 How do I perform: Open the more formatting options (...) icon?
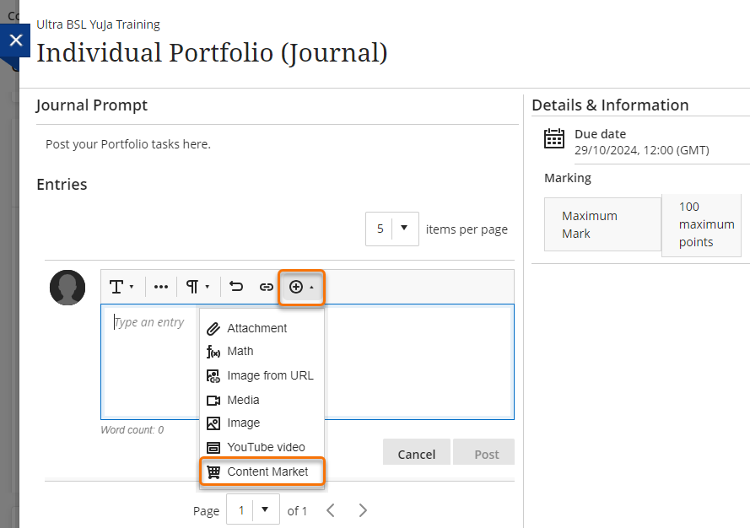(160, 287)
